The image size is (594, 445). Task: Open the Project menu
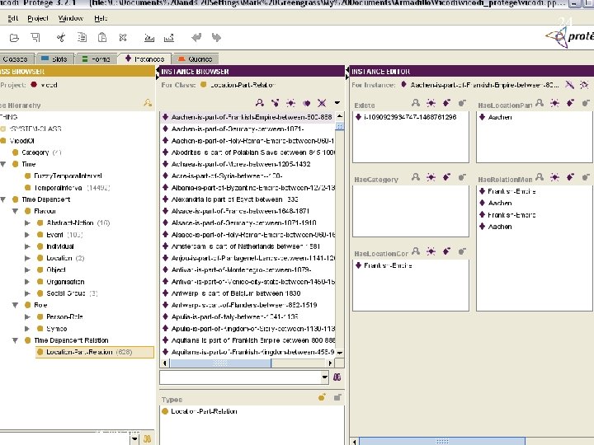tap(37, 17)
